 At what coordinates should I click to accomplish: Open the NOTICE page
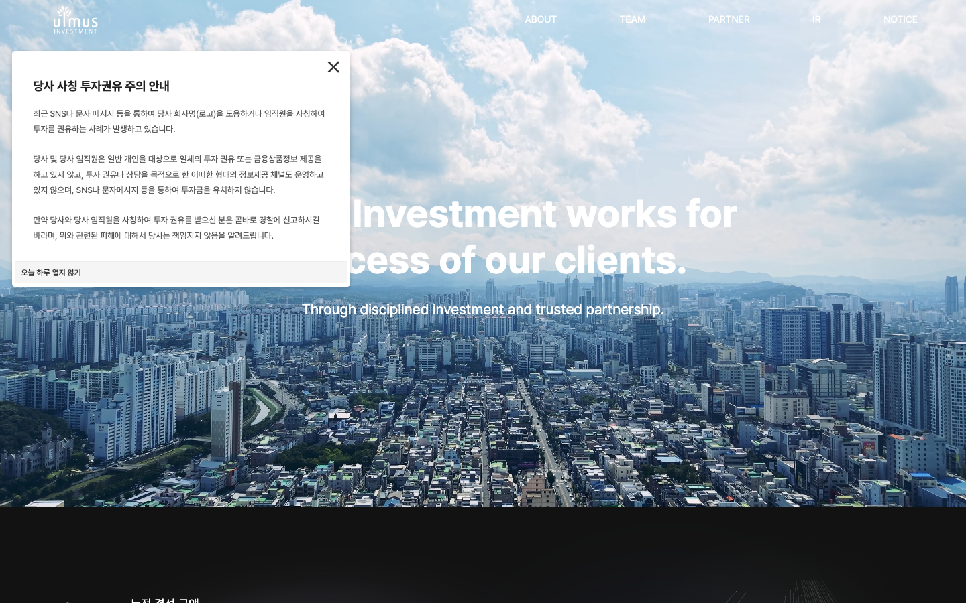pos(900,19)
